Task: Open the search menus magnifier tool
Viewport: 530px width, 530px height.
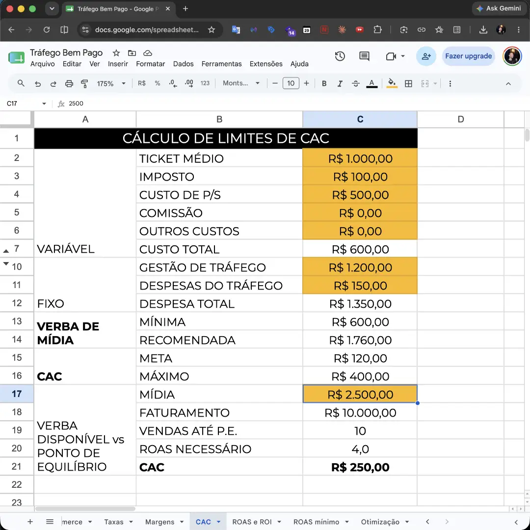Action: tap(21, 83)
